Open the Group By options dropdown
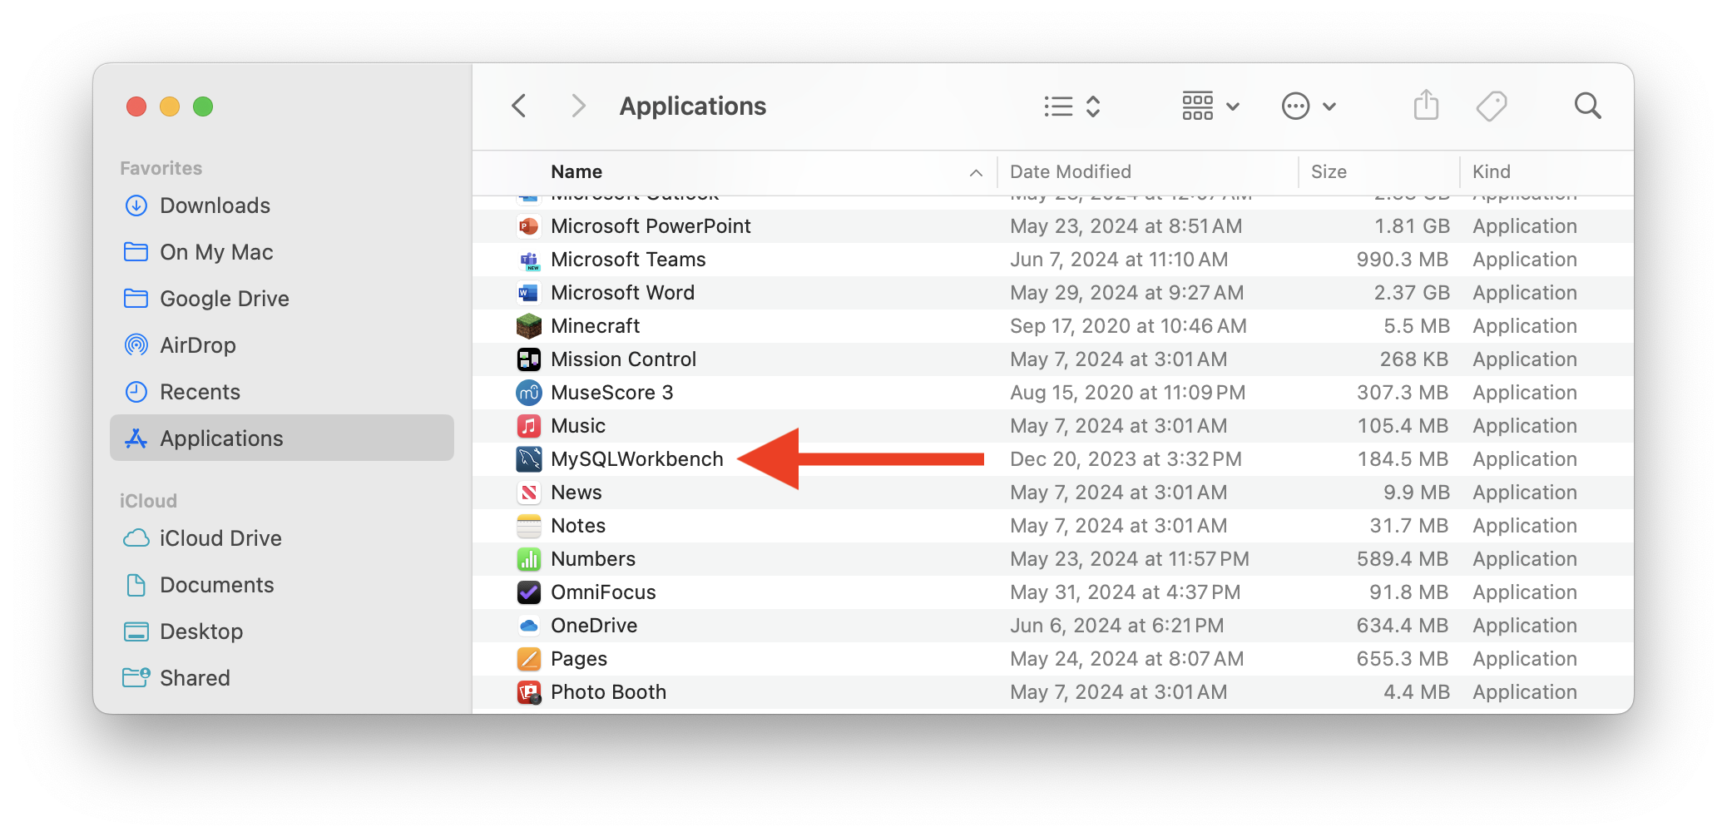Screen dimensions: 1727x837 click(1210, 106)
